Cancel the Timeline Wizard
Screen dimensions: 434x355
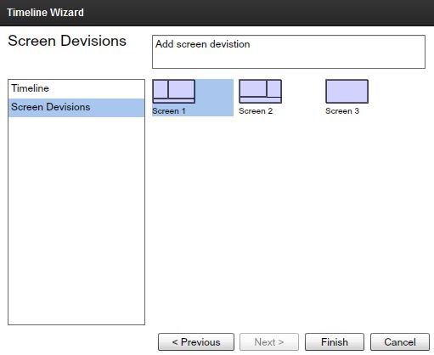click(400, 342)
